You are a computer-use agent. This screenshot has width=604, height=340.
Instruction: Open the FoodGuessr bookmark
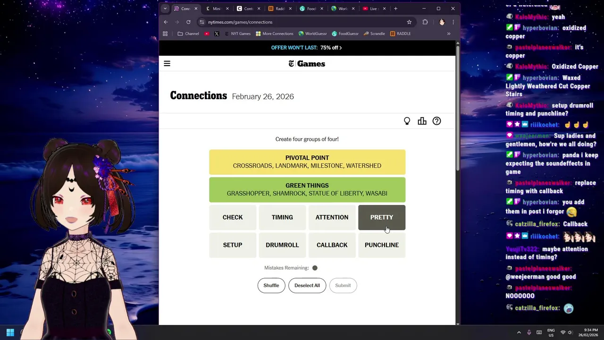coord(345,34)
